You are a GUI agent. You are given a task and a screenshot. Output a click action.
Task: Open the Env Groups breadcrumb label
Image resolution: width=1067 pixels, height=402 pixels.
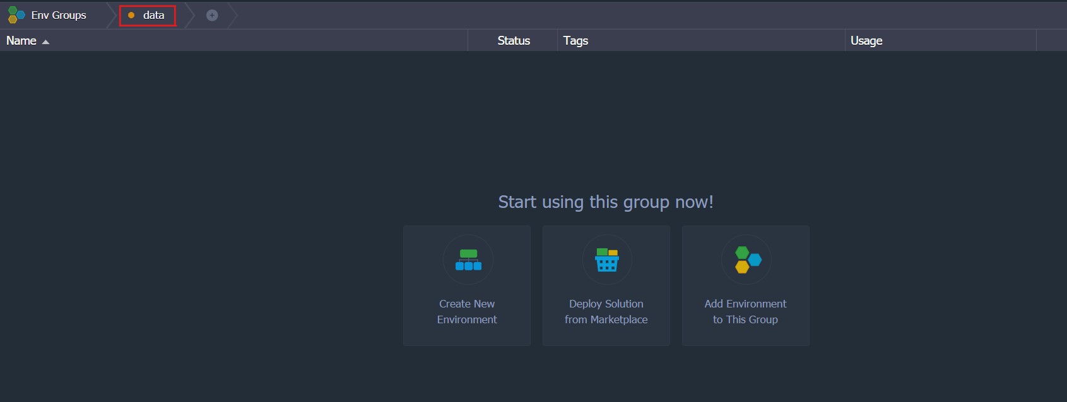click(x=59, y=15)
